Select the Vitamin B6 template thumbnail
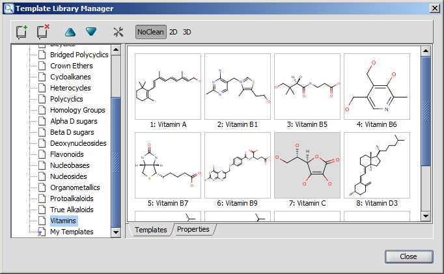Image resolution: width=444 pixels, height=274 pixels. coord(377,86)
